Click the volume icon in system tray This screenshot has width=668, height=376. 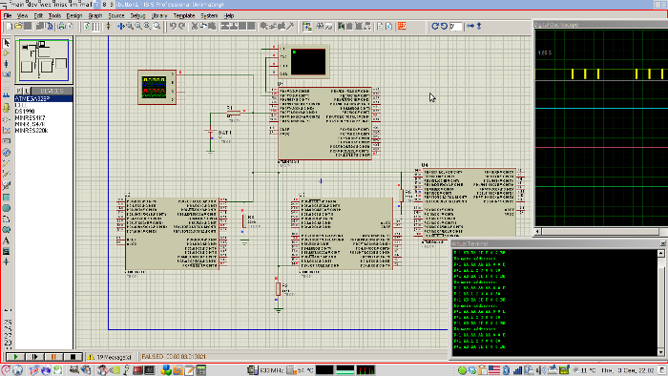point(540,370)
